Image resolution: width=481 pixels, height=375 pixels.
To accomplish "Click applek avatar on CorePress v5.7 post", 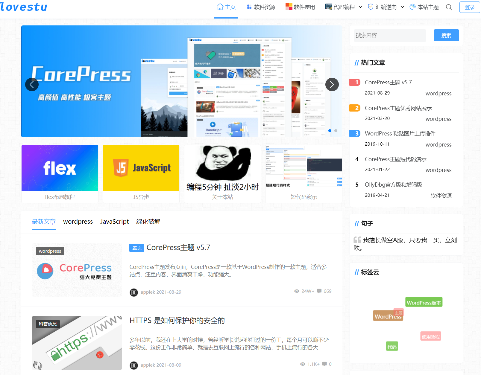I will click(x=134, y=292).
